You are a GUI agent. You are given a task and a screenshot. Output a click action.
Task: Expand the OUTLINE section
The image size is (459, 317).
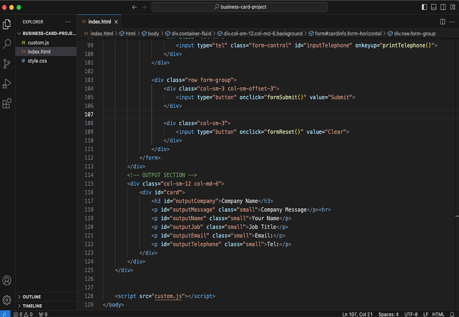pyautogui.click(x=46, y=297)
